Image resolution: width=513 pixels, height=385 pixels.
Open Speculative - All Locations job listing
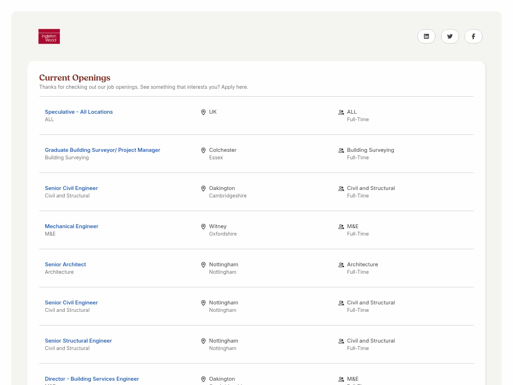(x=79, y=112)
